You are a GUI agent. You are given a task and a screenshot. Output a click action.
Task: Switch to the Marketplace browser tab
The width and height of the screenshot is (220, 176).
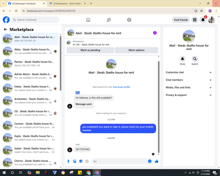[x=67, y=4]
